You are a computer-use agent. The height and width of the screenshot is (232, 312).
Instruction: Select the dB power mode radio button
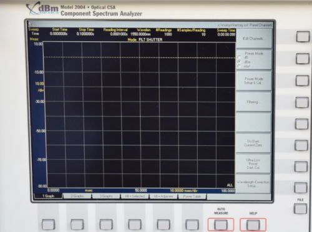[239, 57]
